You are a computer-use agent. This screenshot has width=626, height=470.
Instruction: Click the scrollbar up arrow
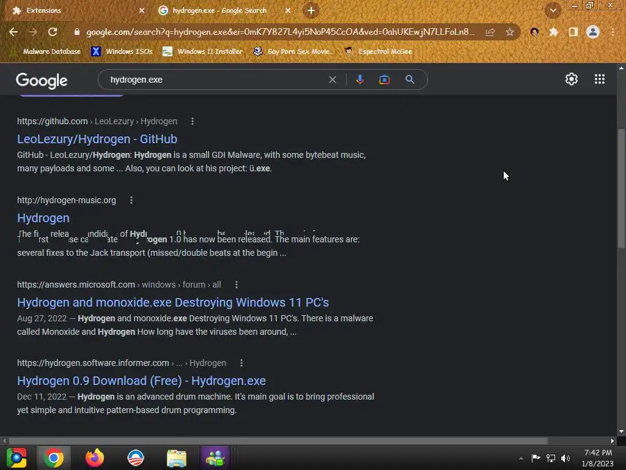[621, 68]
